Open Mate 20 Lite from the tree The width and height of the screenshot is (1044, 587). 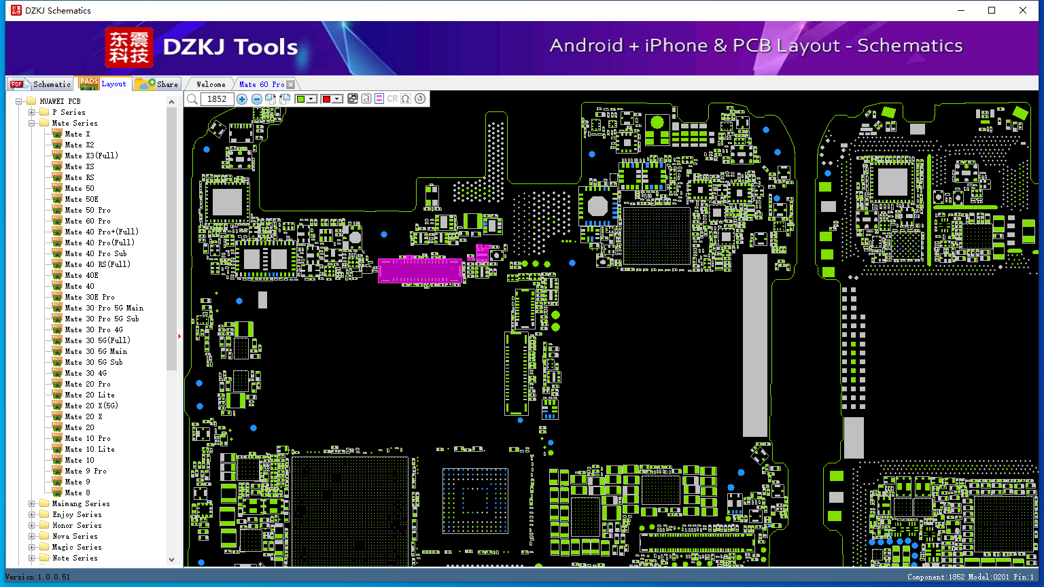click(x=90, y=395)
